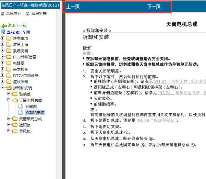This screenshot has width=206, height=179.
Task: Click the DTC/电路诊断 folder icon
Action: click(x=9, y=75)
